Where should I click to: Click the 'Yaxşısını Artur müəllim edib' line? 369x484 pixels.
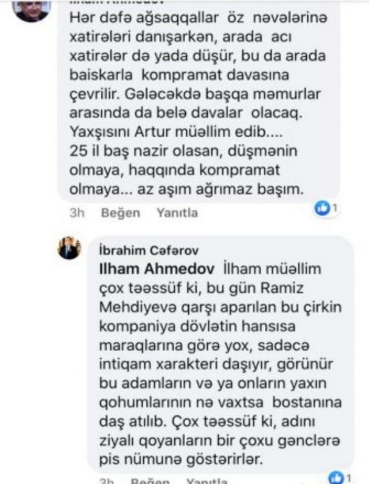176,132
